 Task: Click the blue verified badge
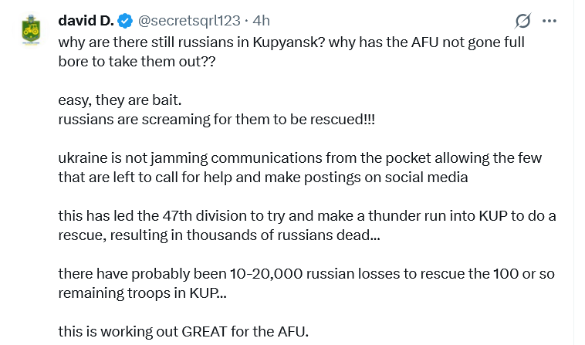(x=123, y=20)
